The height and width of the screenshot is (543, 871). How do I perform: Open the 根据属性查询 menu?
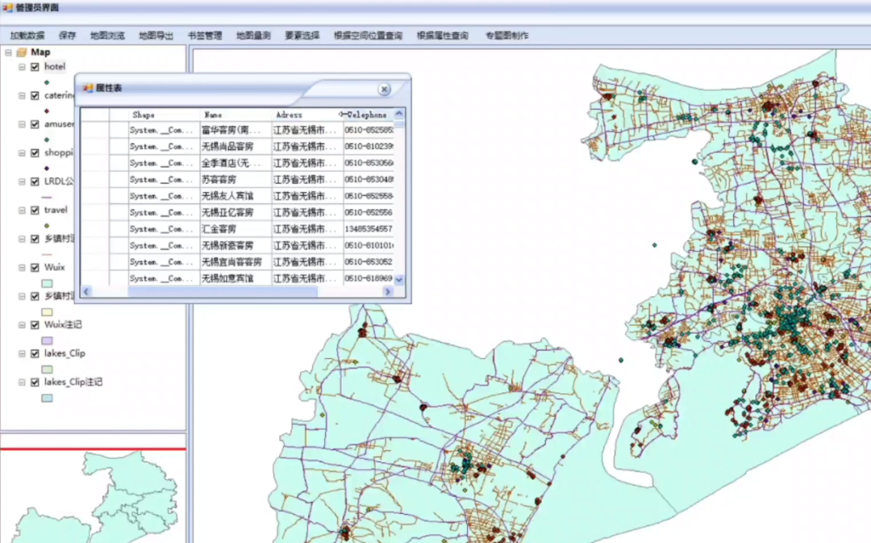(x=443, y=36)
